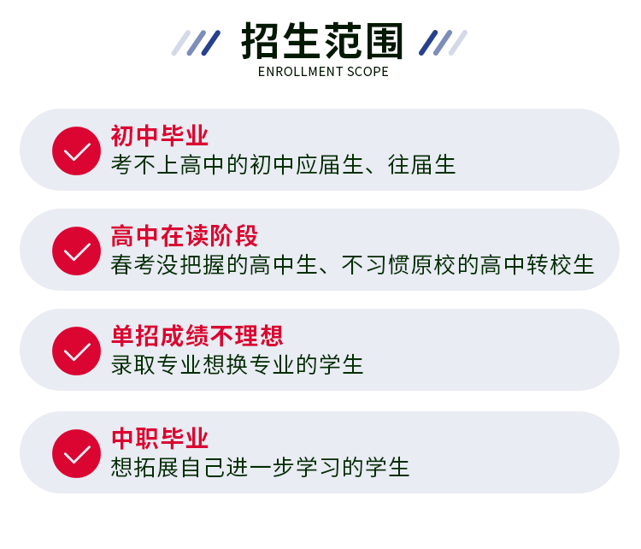The image size is (641, 549).
Task: Select the 高中在读阶段 red heading
Action: tap(185, 236)
